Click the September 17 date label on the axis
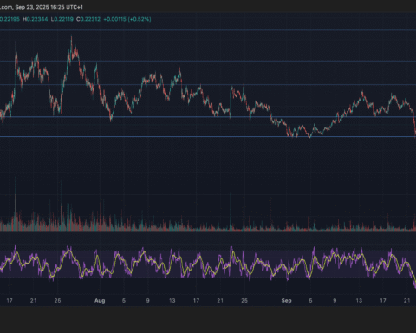The width and height of the screenshot is (416, 333). point(383,301)
